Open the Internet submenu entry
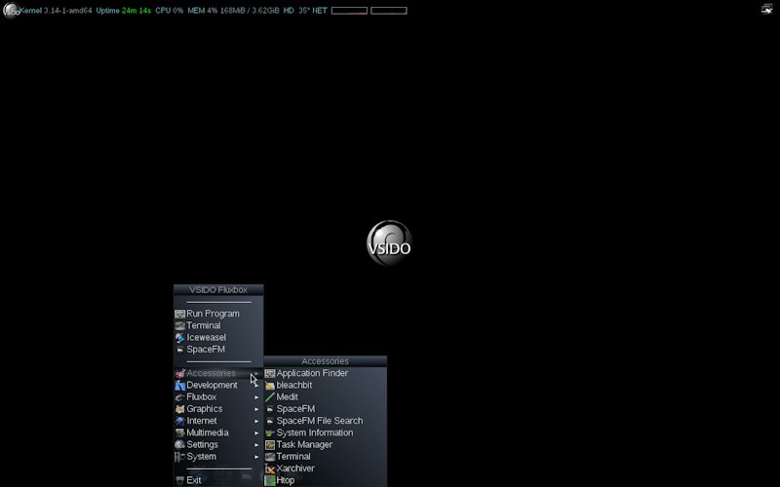This screenshot has height=487, width=780. click(x=217, y=421)
